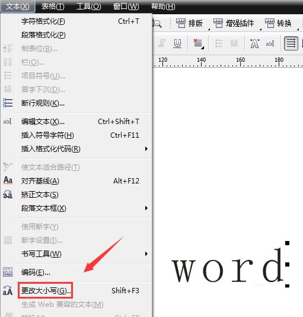Click the 增强插件 toolbar button
The height and width of the screenshot is (317, 303).
[234, 23]
